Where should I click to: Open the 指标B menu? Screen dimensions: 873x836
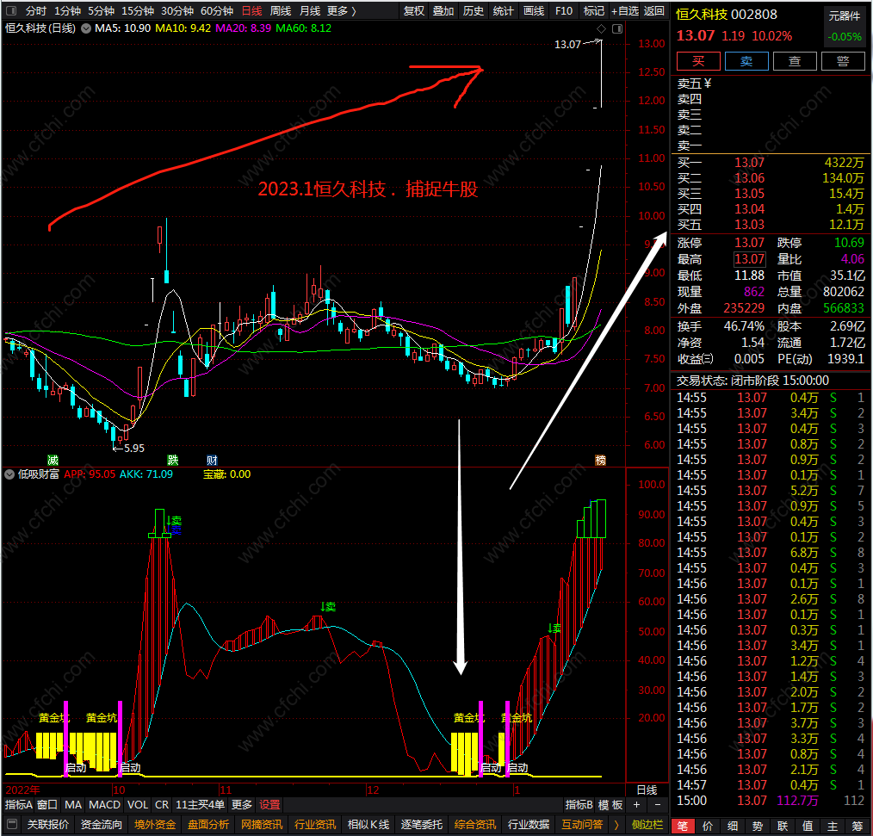click(579, 805)
